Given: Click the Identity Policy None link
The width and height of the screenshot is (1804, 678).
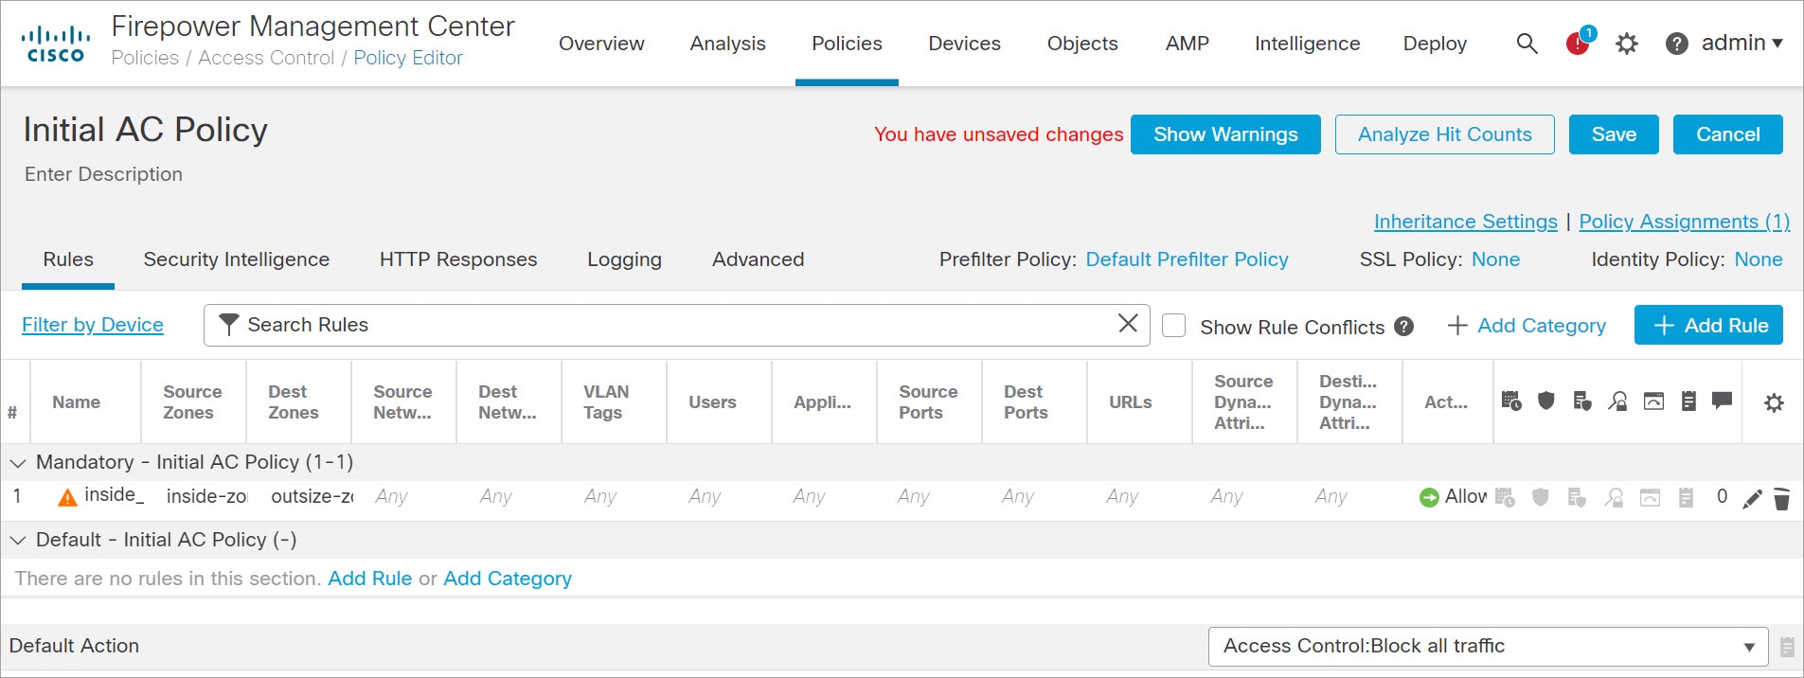Looking at the screenshot, I should (1758, 259).
